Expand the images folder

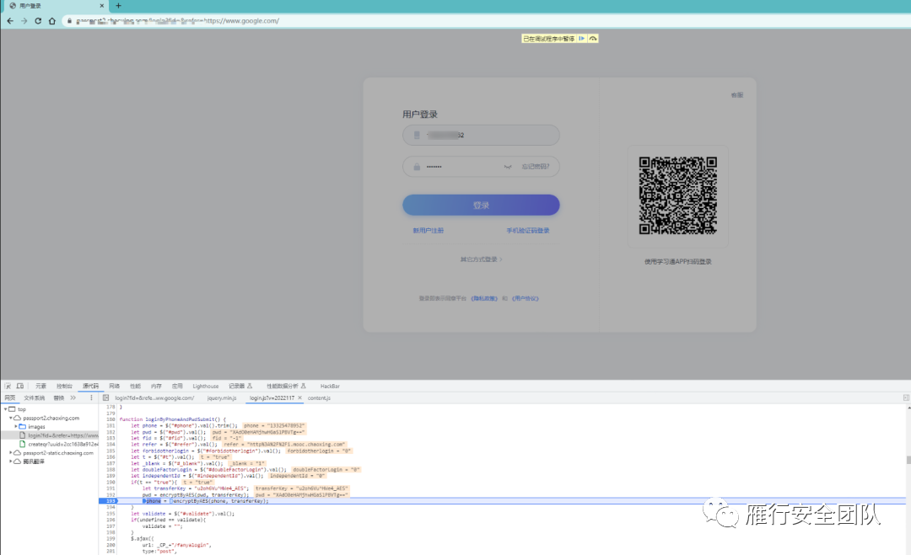(x=16, y=426)
